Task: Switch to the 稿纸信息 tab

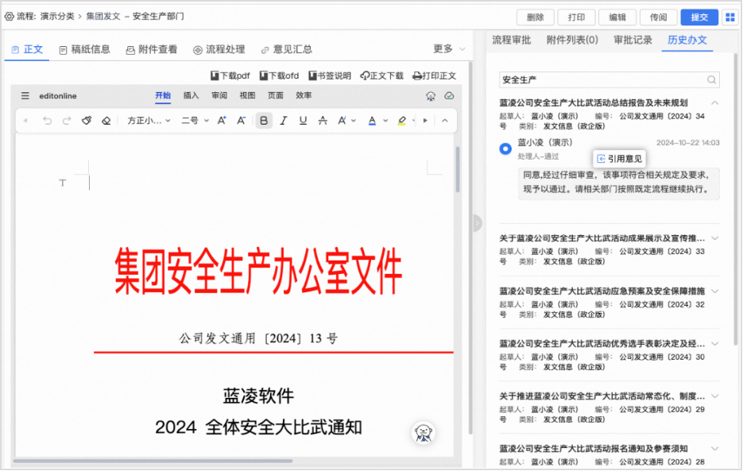Action: click(x=84, y=49)
